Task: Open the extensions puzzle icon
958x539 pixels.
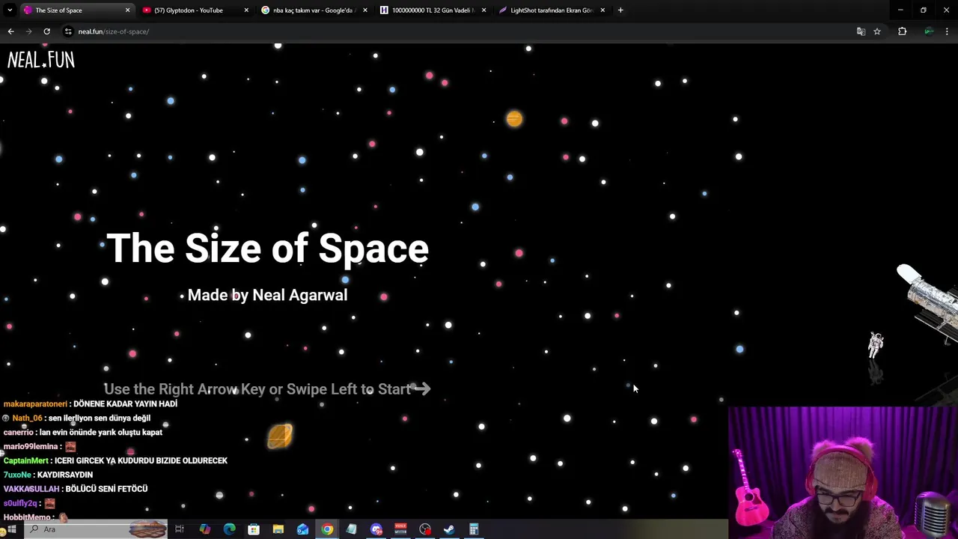Action: [902, 31]
